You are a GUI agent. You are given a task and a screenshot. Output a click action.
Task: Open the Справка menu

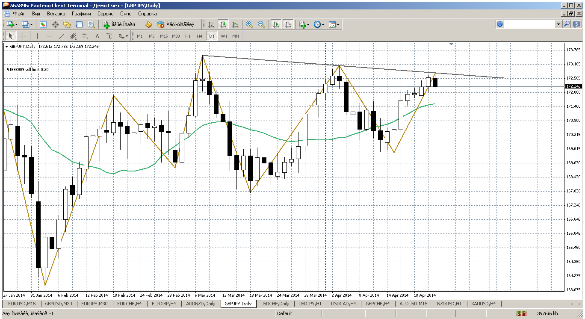148,14
